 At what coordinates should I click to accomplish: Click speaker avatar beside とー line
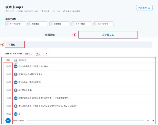(x=16, y=114)
